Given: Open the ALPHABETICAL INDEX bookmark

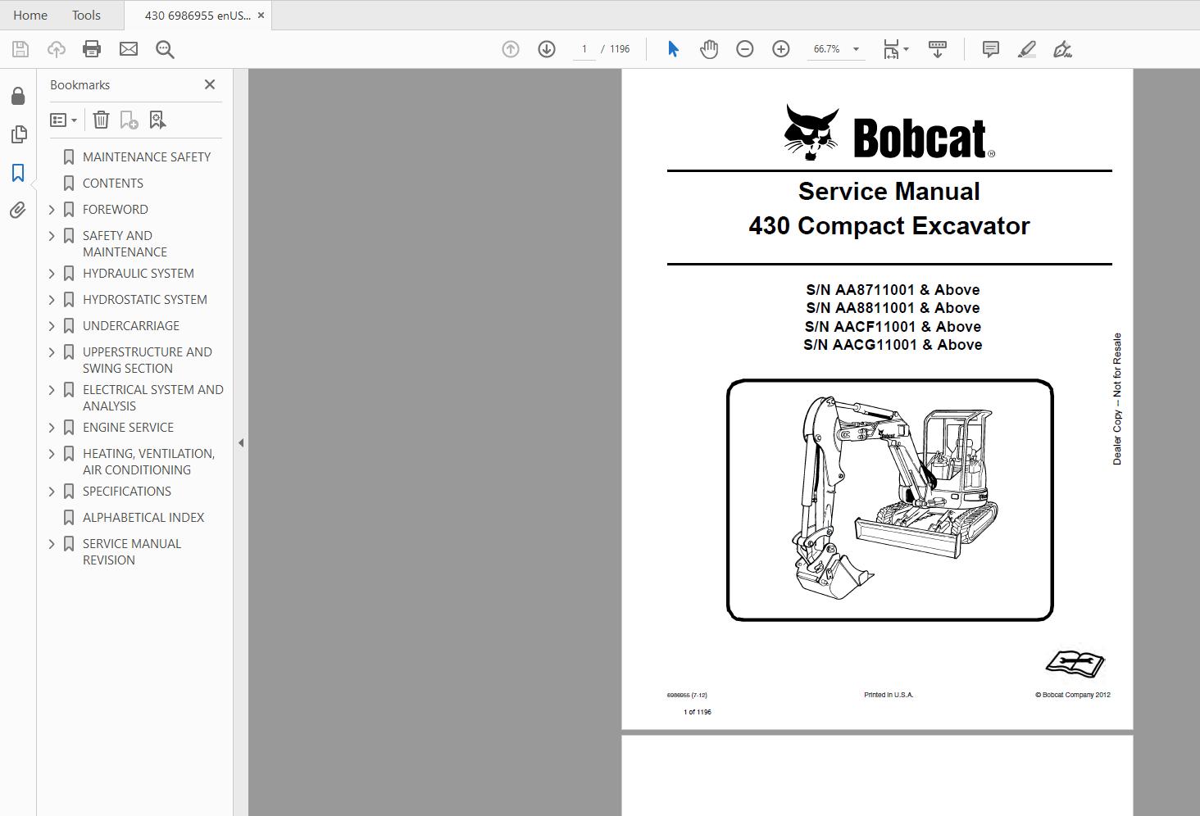Looking at the screenshot, I should [143, 517].
